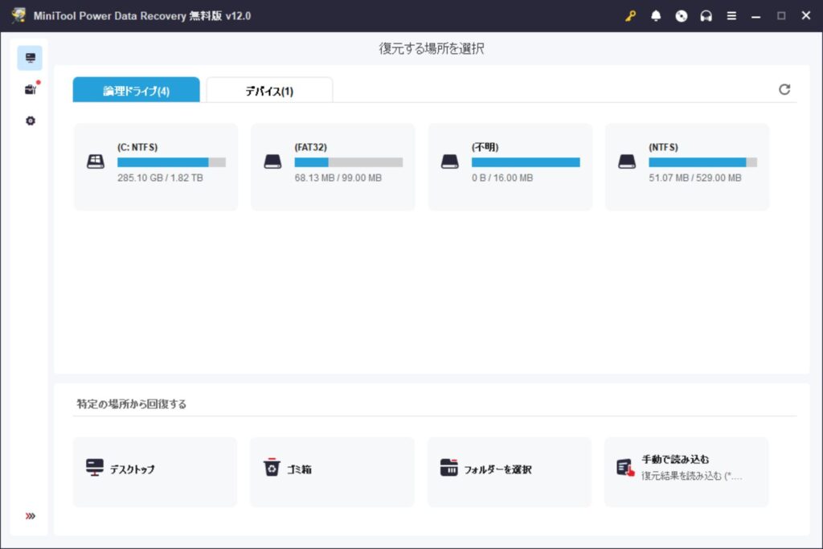Viewport: 823px width, 549px height.
Task: Click the recycle bin icon
Action: pyautogui.click(x=272, y=467)
